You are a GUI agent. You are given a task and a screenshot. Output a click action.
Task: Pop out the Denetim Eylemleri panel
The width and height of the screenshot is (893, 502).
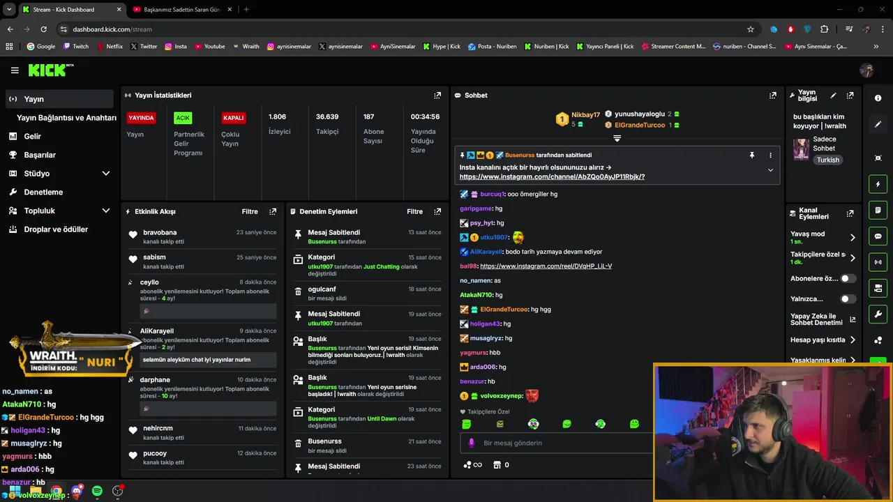[437, 211]
